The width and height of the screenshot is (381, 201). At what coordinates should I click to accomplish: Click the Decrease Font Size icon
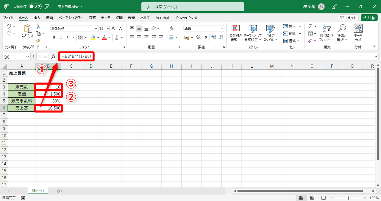pos(121,29)
